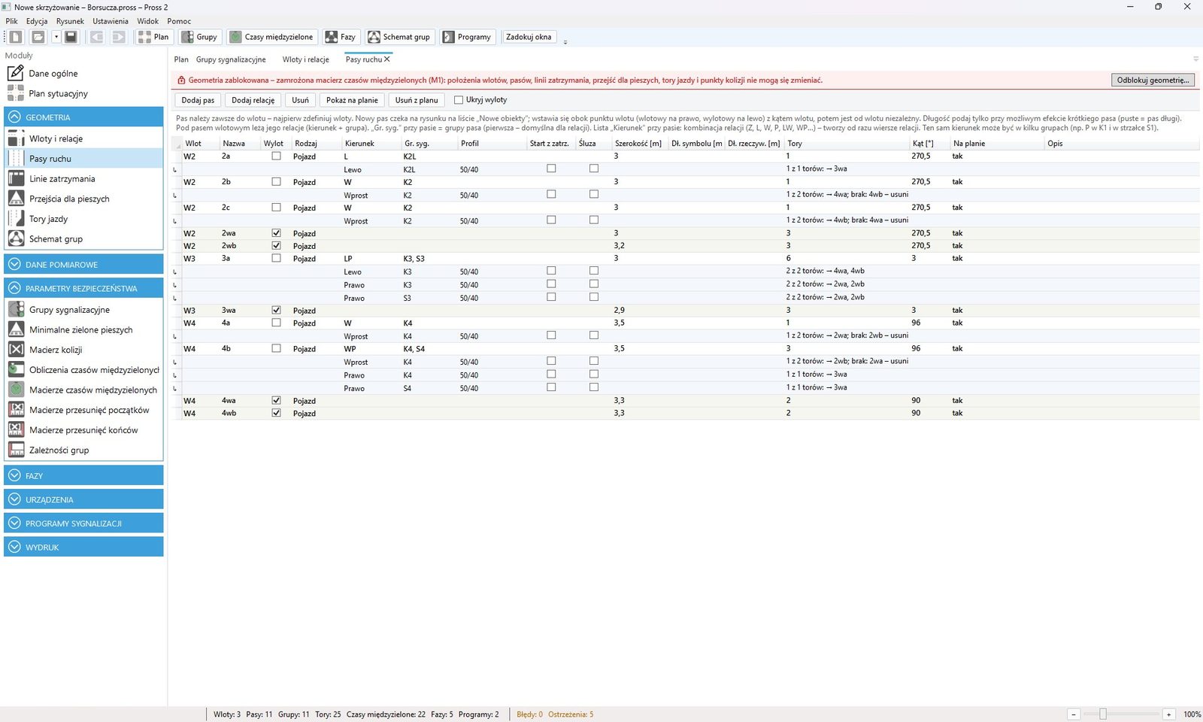This screenshot has width=1203, height=722.
Task: Click the save disk icon in toolbar
Action: [x=71, y=37]
